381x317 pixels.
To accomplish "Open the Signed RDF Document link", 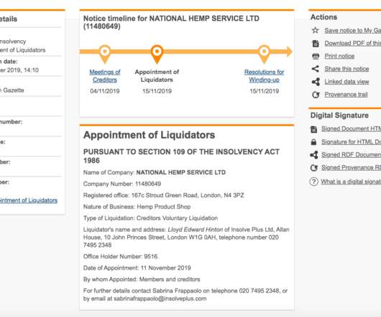I will pyautogui.click(x=352, y=155).
